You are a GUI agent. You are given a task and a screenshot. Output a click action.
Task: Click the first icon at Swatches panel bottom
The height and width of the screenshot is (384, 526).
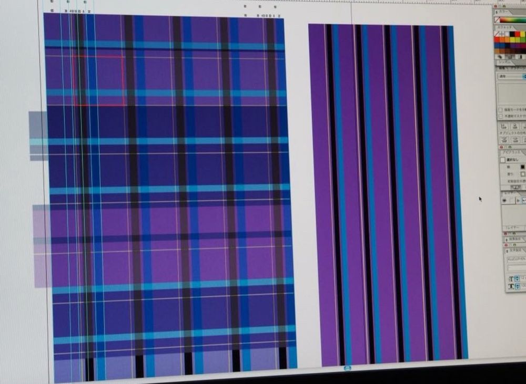(500, 57)
